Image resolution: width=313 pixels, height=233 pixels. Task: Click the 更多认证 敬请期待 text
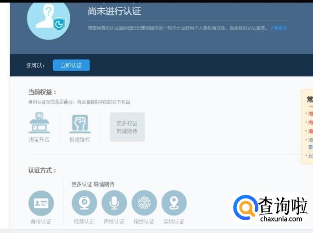pyautogui.click(x=93, y=184)
